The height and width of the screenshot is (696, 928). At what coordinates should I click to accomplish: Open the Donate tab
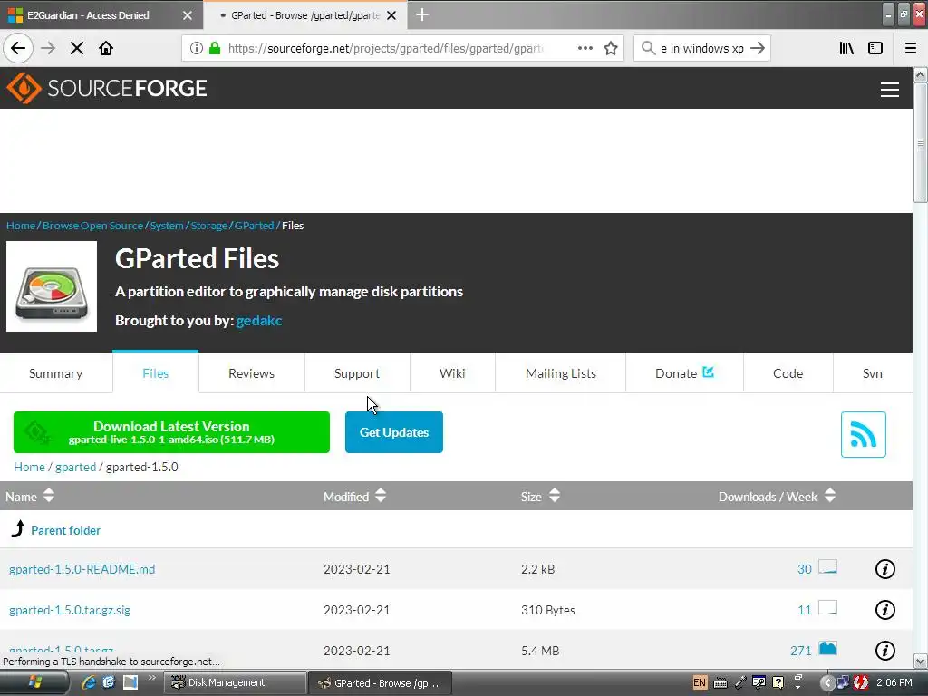coord(684,373)
